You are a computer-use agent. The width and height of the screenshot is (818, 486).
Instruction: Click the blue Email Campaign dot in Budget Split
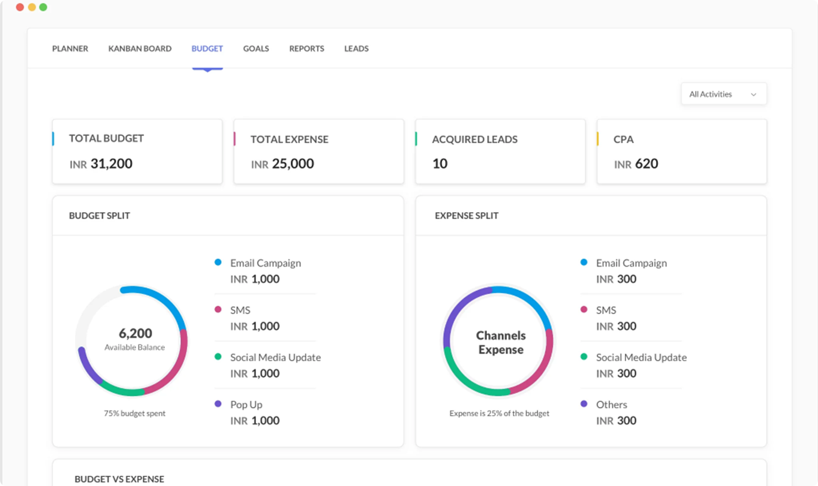click(218, 262)
